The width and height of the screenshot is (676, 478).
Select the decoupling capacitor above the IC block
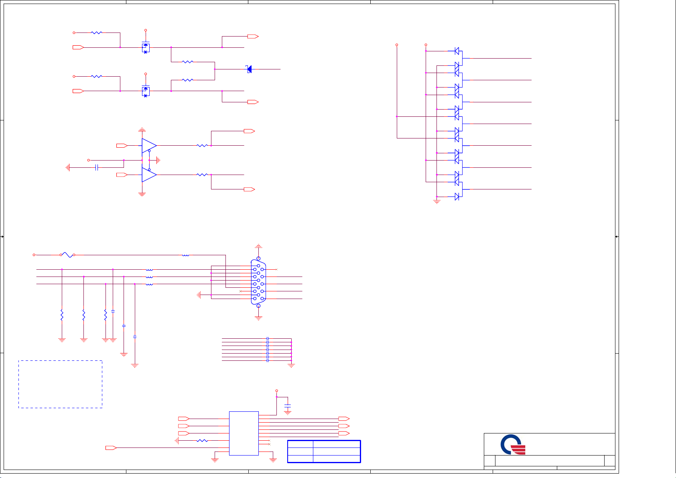point(287,405)
